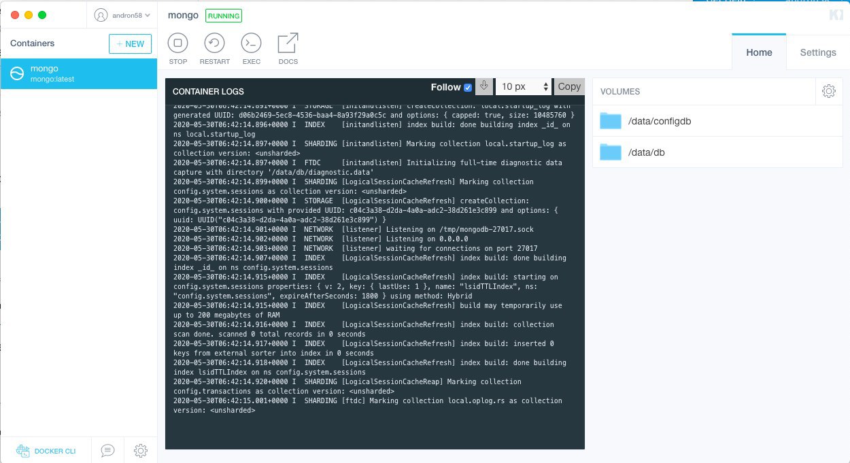This screenshot has width=850, height=463.
Task: Click the Kitematic logo in top corner
Action: click(x=835, y=15)
